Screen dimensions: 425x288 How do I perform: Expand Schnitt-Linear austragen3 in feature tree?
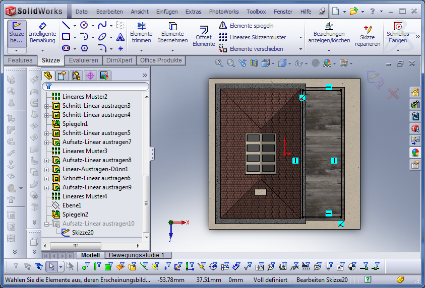pyautogui.click(x=47, y=106)
